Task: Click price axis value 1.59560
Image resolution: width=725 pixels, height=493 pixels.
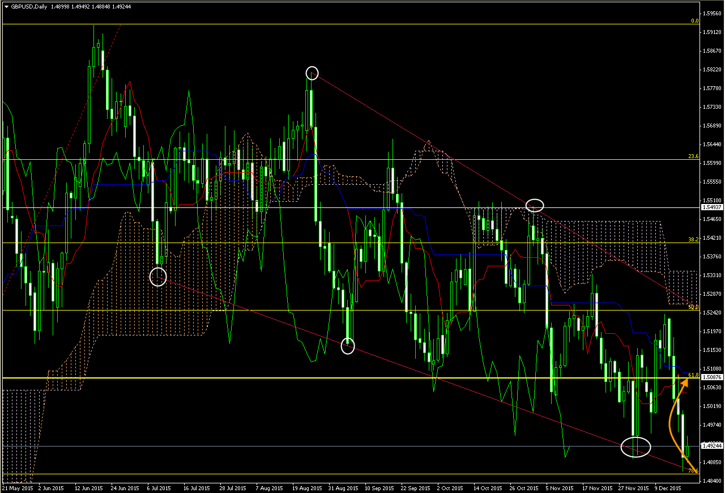Action: (x=712, y=13)
